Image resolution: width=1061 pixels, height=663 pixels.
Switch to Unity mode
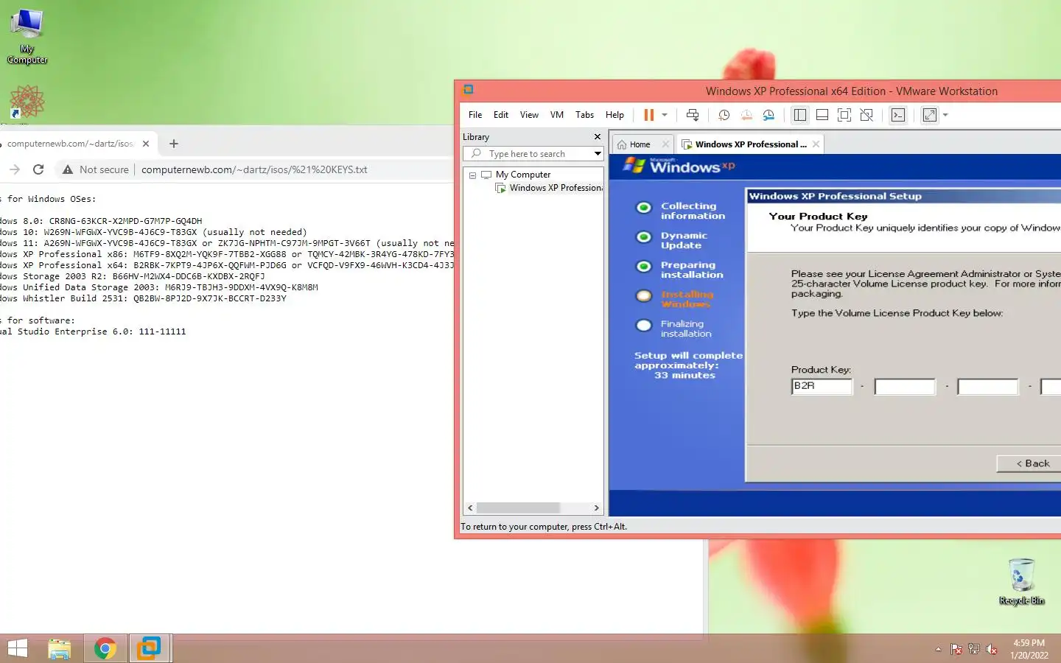tap(866, 115)
